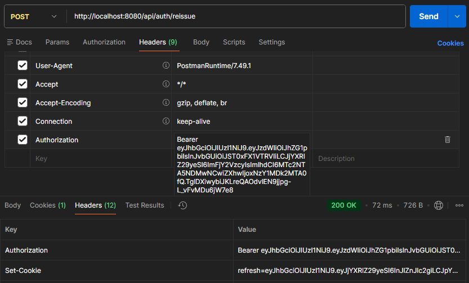Click the Accept-Encoding key name

[x=63, y=103]
